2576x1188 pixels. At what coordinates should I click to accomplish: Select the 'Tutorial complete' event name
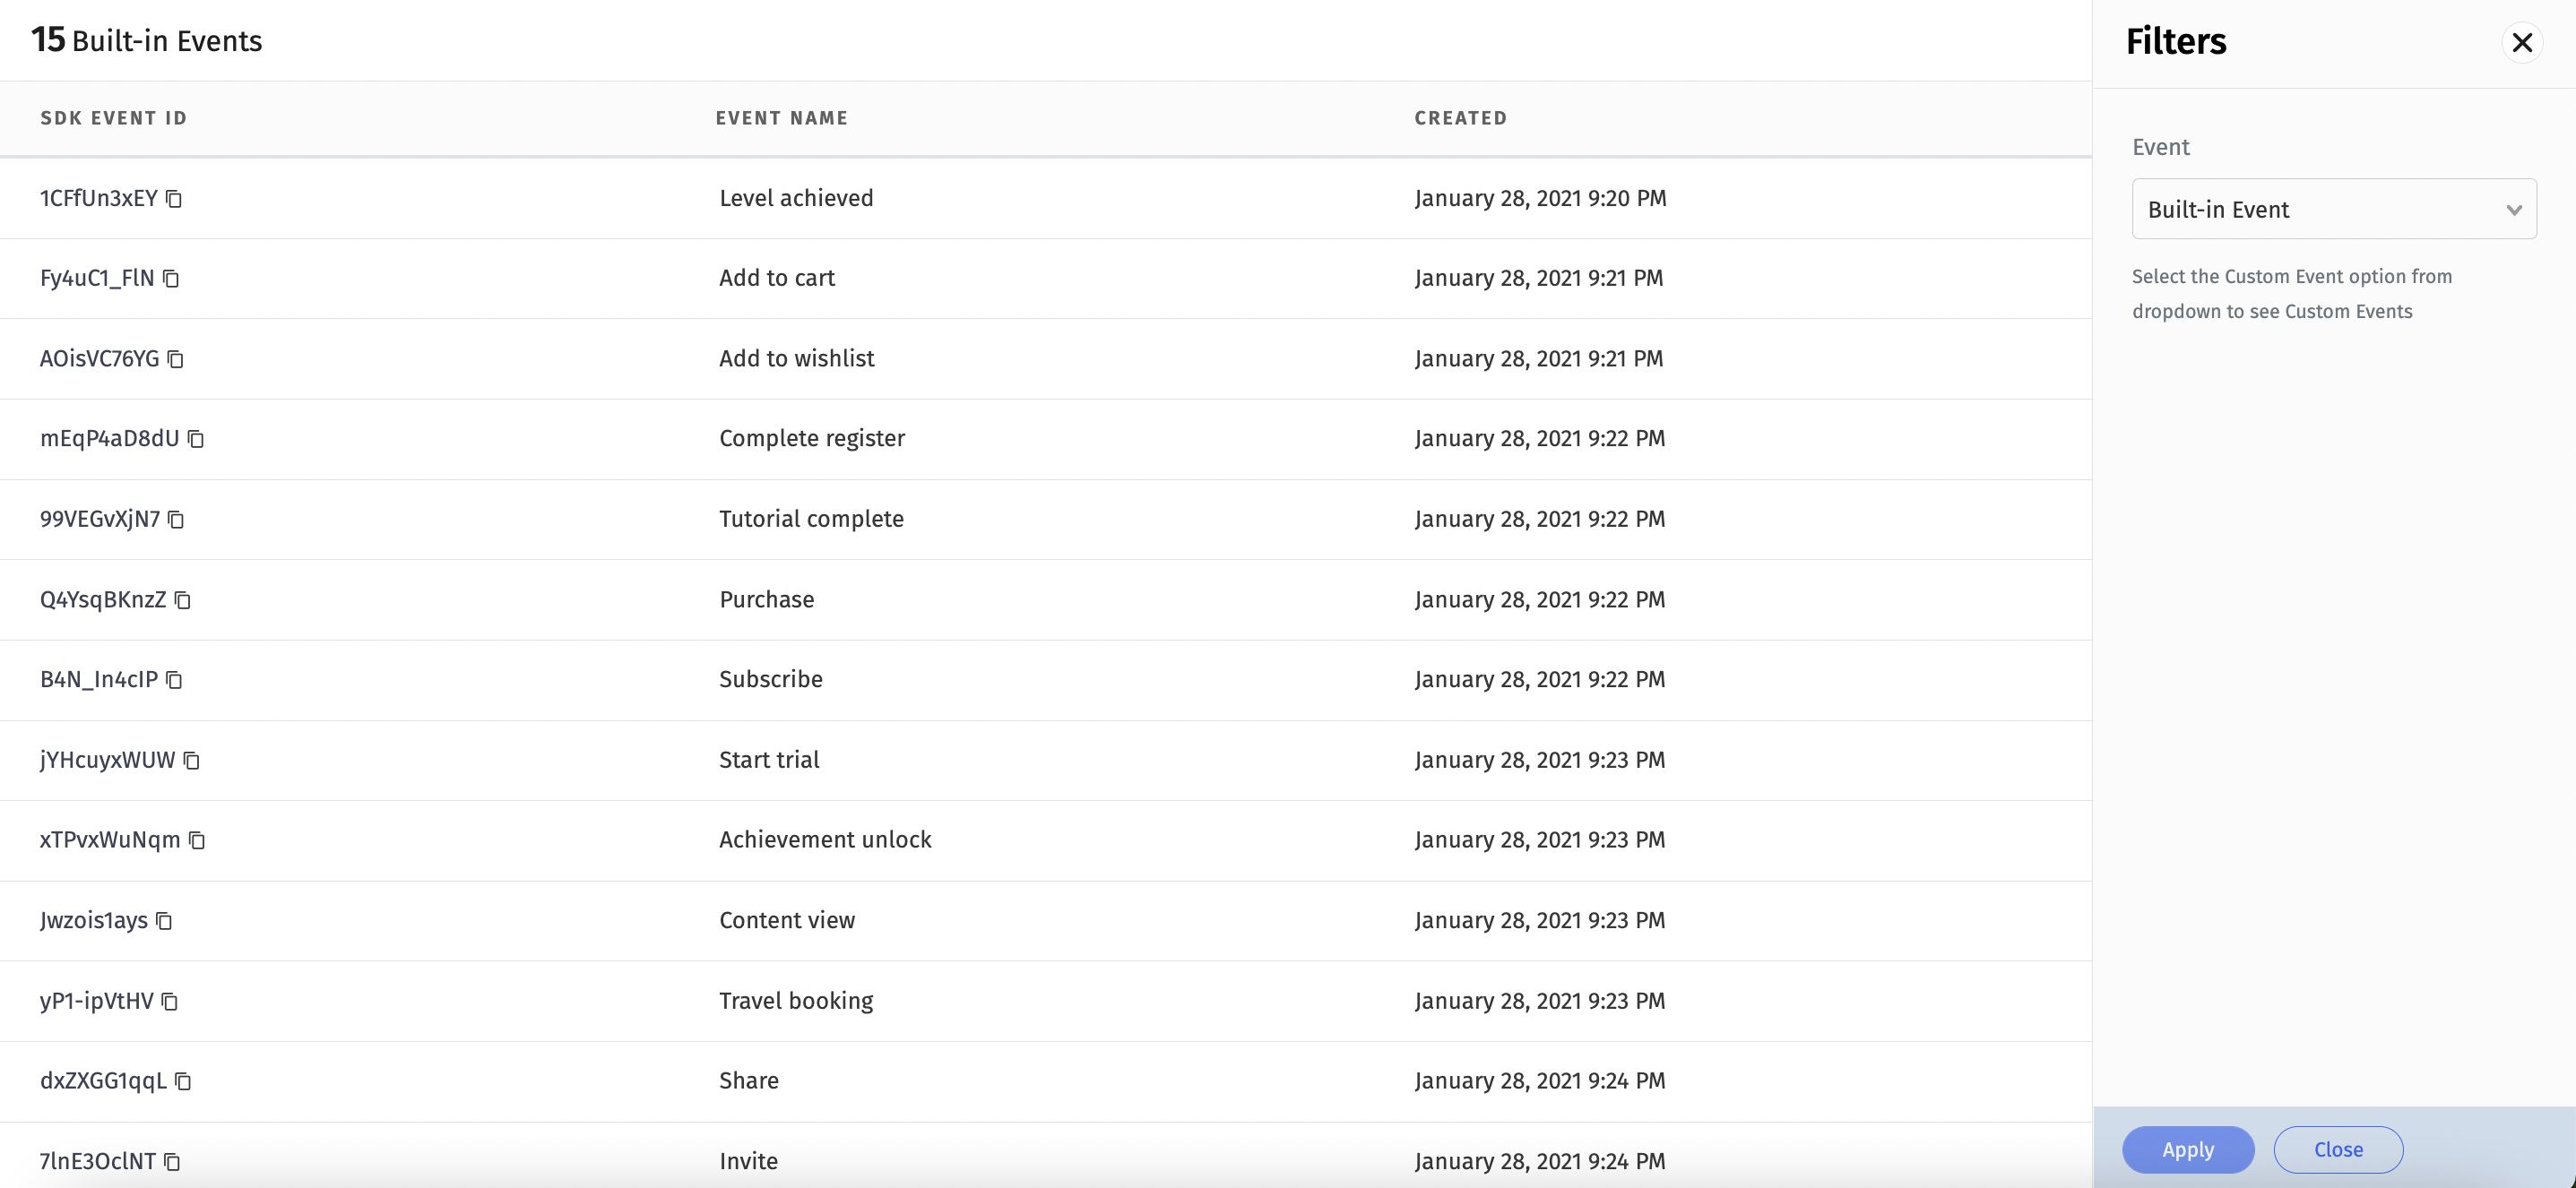coord(811,519)
